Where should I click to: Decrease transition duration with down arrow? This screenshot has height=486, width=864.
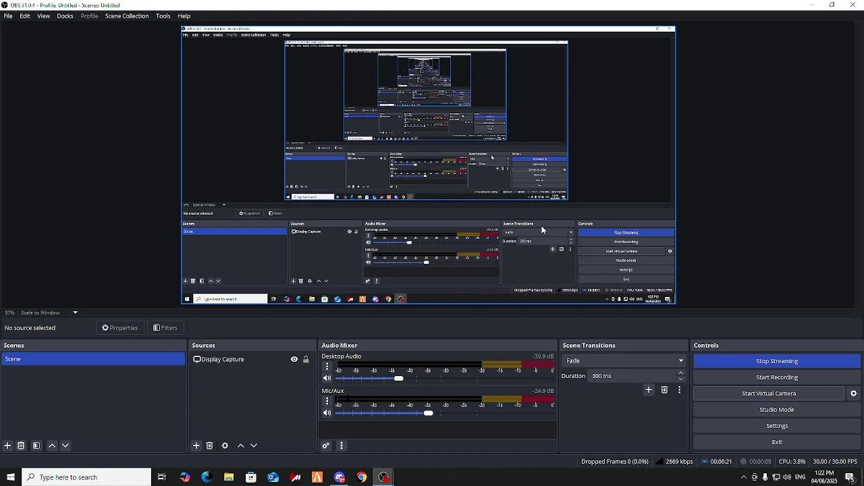point(680,379)
